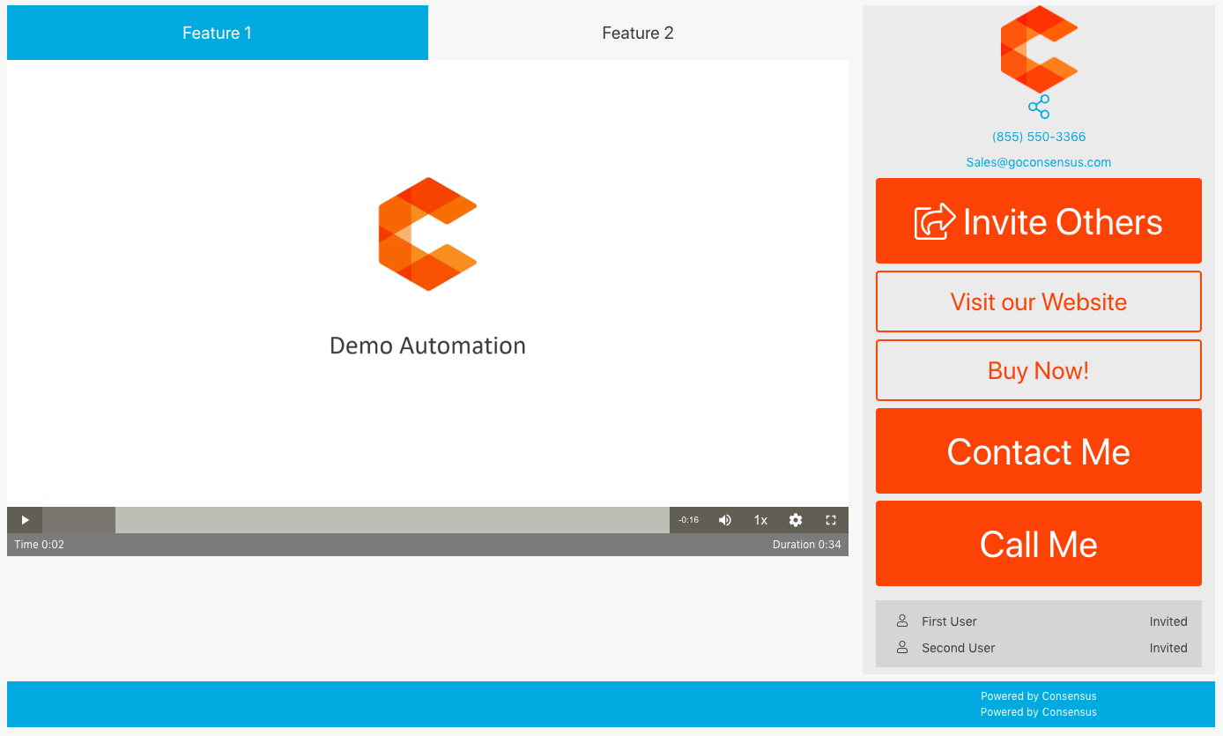This screenshot has height=736, width=1223.
Task: Click the Consensus logo at the top right
Action: coord(1038,50)
